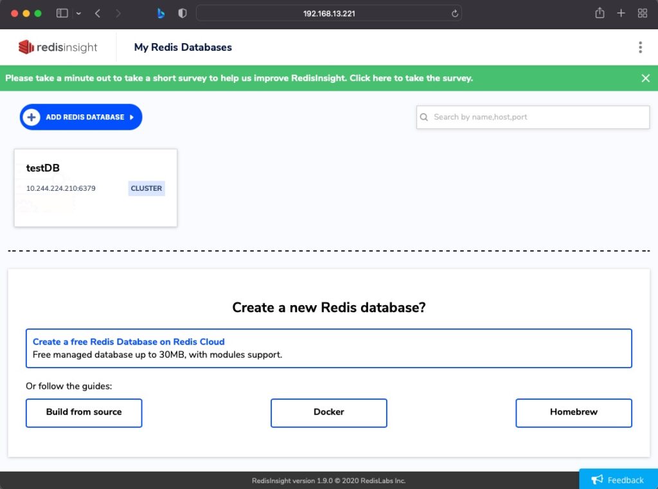Image resolution: width=658 pixels, height=489 pixels.
Task: Open the Build from source guide
Action: coord(84,413)
